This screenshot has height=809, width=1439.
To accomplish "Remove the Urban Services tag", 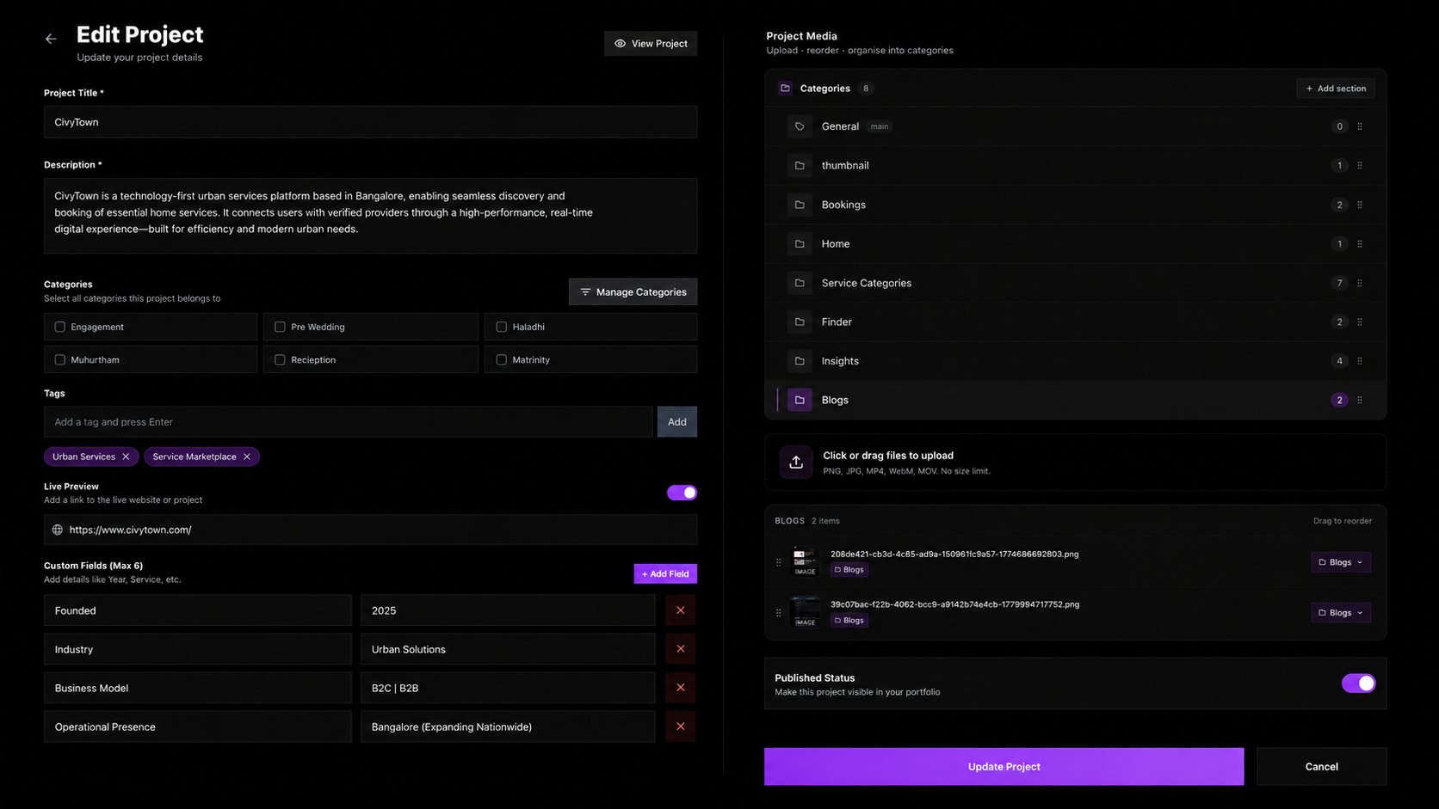I will [126, 457].
